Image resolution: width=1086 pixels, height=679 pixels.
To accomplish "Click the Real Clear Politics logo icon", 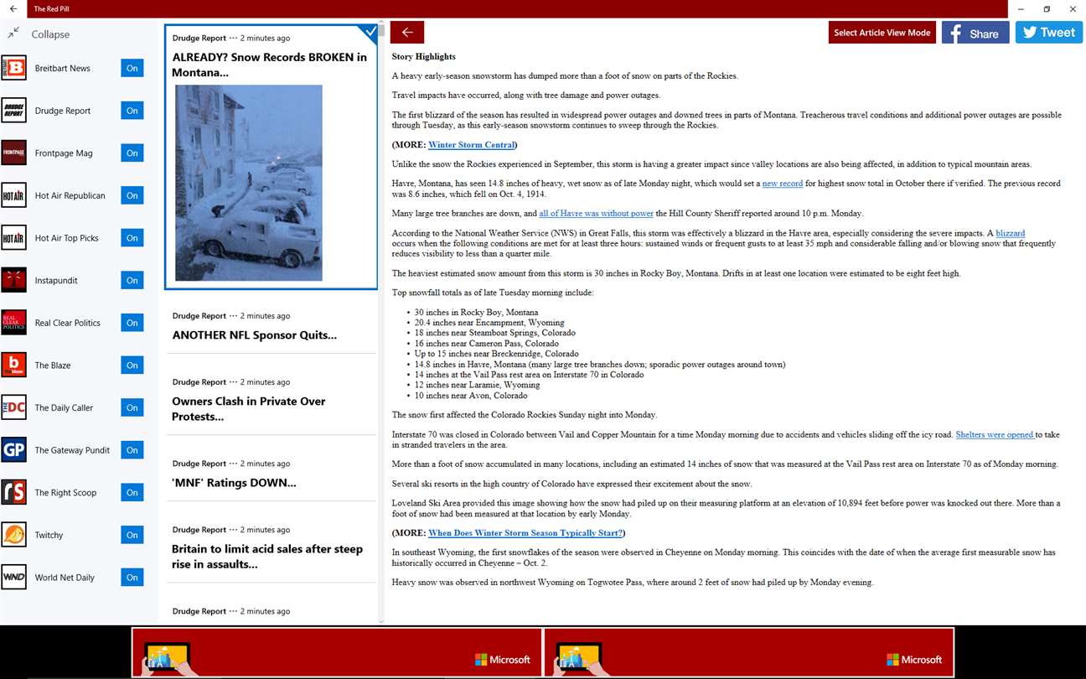I will [x=13, y=323].
